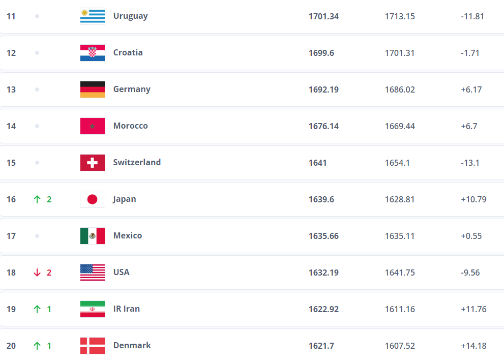Click the Uruguay flag icon
The image size is (504, 362).
coord(93,16)
